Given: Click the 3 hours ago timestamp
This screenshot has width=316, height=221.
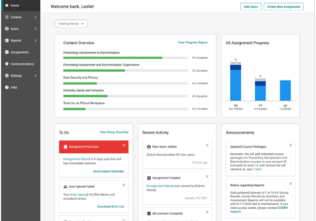Looking at the screenshot, I should 199,162.
